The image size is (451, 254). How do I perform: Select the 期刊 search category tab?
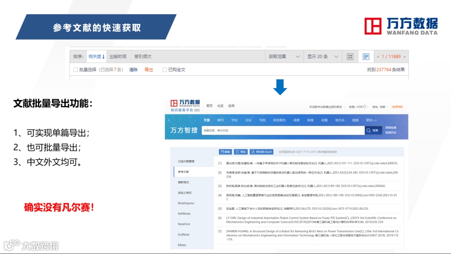tap(220, 120)
